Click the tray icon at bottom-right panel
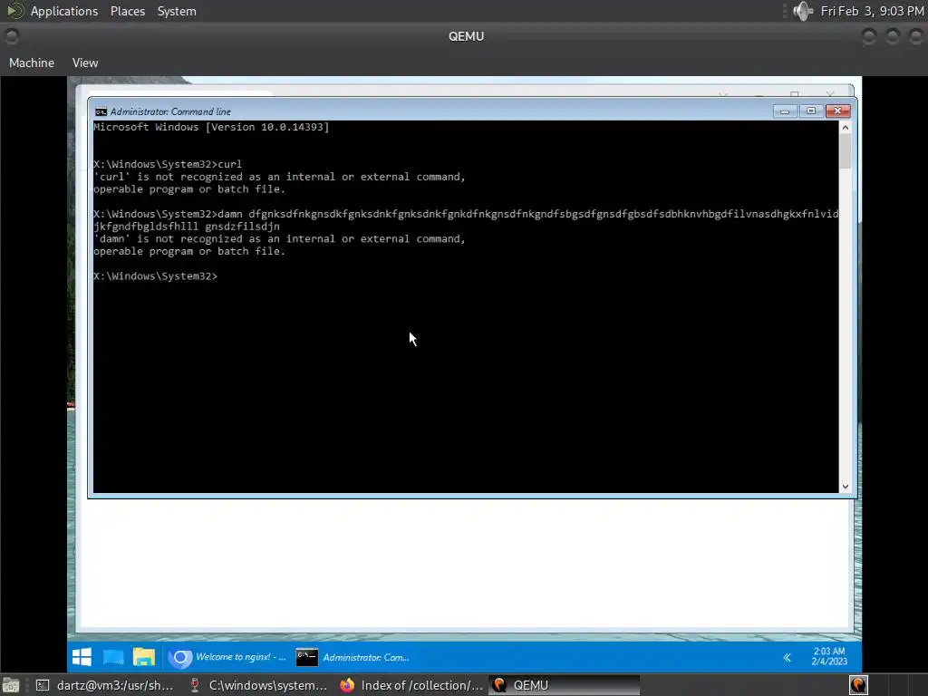 tap(858, 685)
